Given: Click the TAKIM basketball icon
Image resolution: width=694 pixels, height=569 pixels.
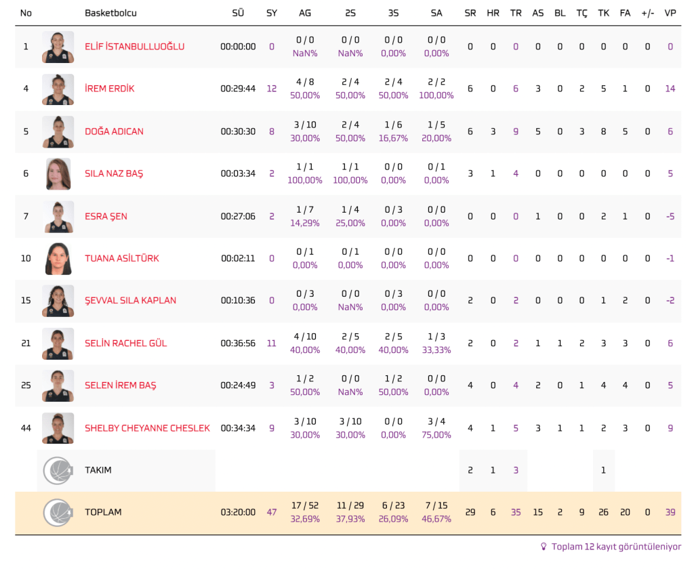Looking at the screenshot, I should point(58,471).
